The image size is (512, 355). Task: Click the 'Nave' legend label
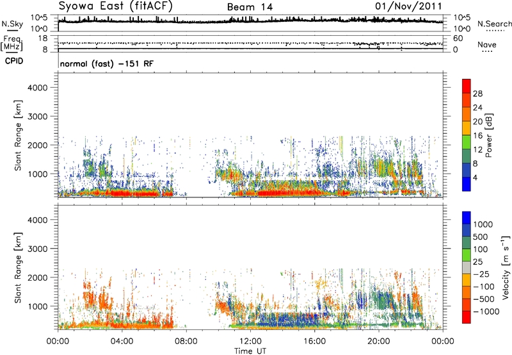point(486,45)
